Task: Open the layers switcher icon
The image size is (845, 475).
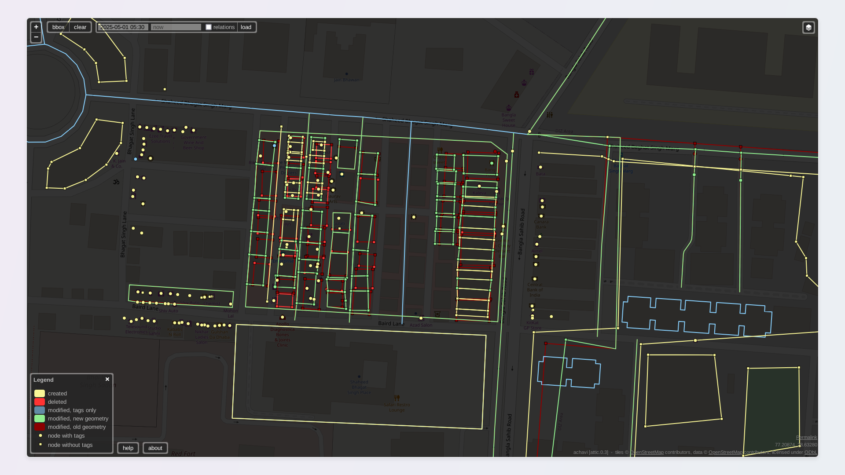Action: [x=808, y=28]
